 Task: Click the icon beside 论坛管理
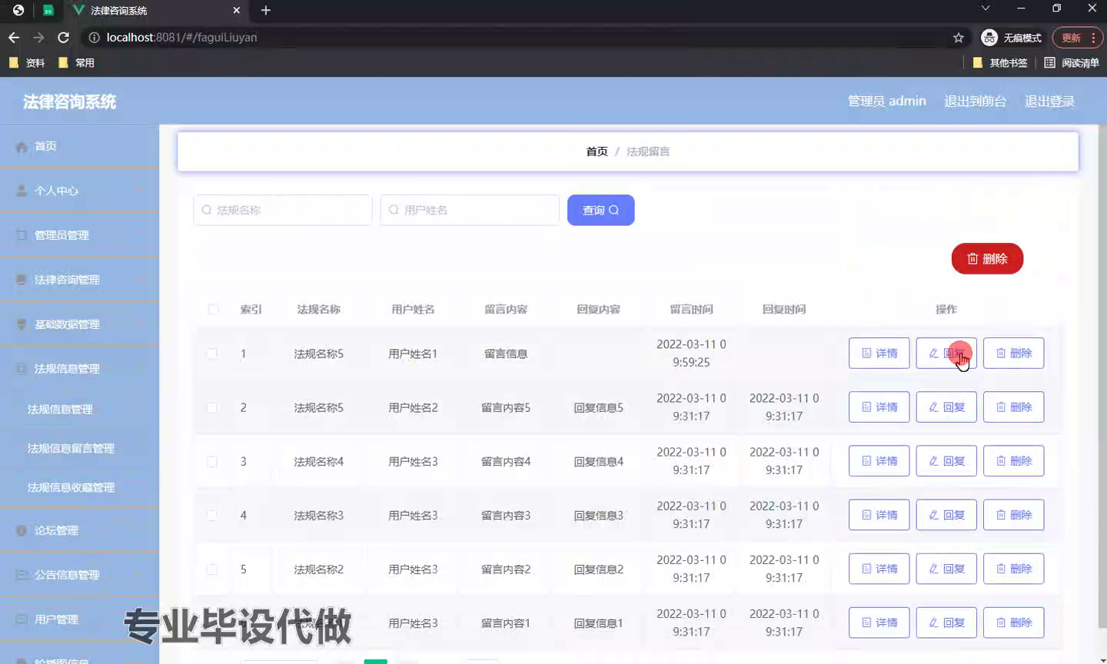point(22,530)
